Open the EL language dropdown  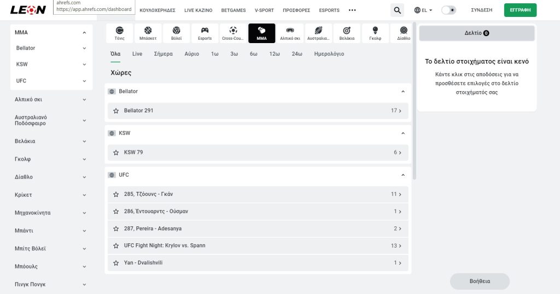pyautogui.click(x=423, y=10)
